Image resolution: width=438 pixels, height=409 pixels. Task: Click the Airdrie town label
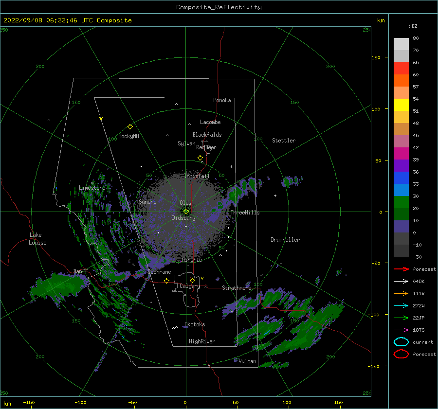click(x=192, y=260)
